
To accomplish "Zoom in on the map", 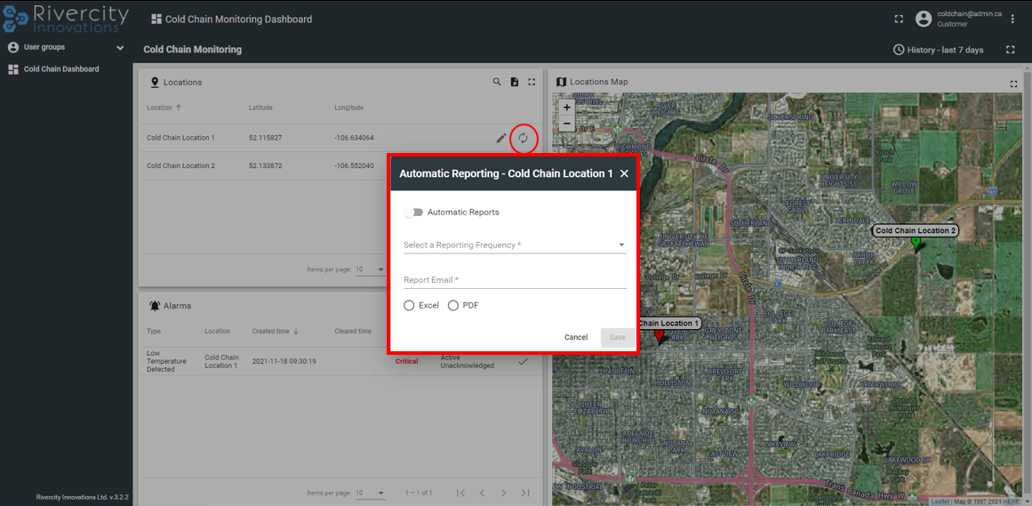I will [567, 108].
